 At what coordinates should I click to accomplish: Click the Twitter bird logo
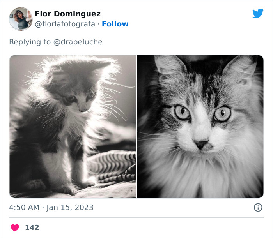(x=258, y=13)
